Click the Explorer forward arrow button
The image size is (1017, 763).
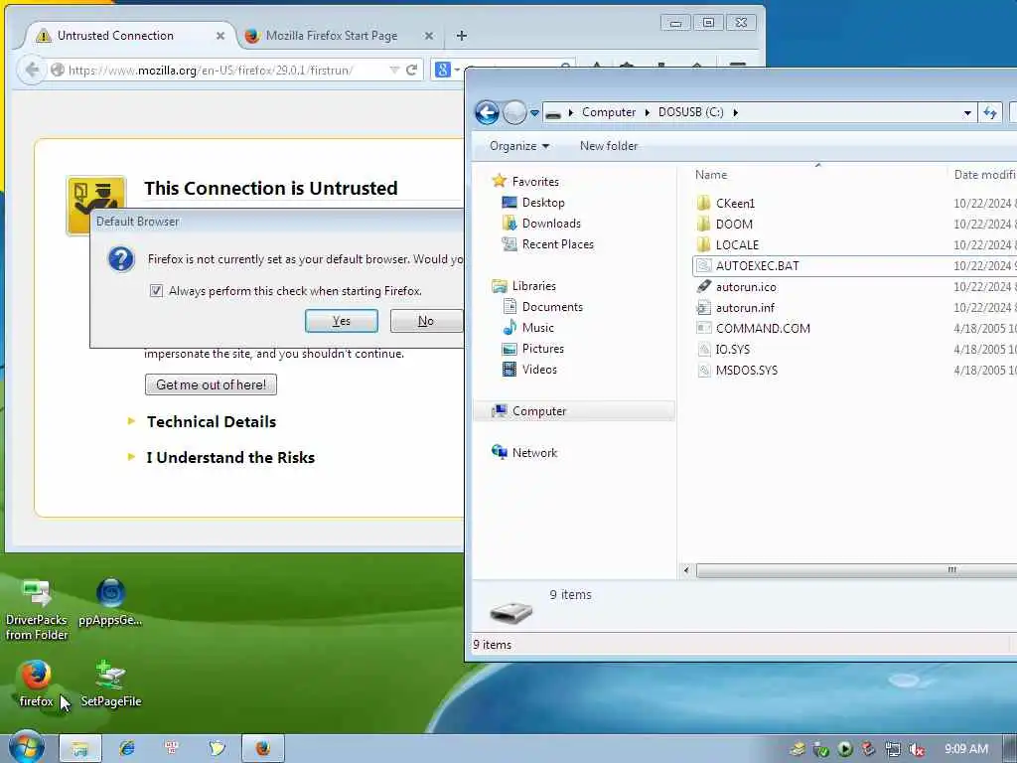pos(515,112)
